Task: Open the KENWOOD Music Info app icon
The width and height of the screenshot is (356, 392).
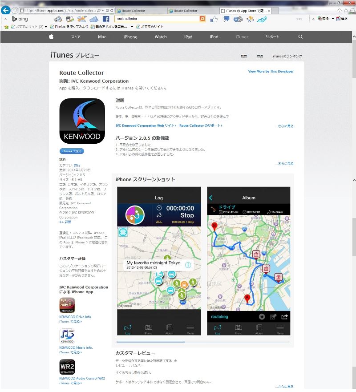Action: (x=67, y=336)
